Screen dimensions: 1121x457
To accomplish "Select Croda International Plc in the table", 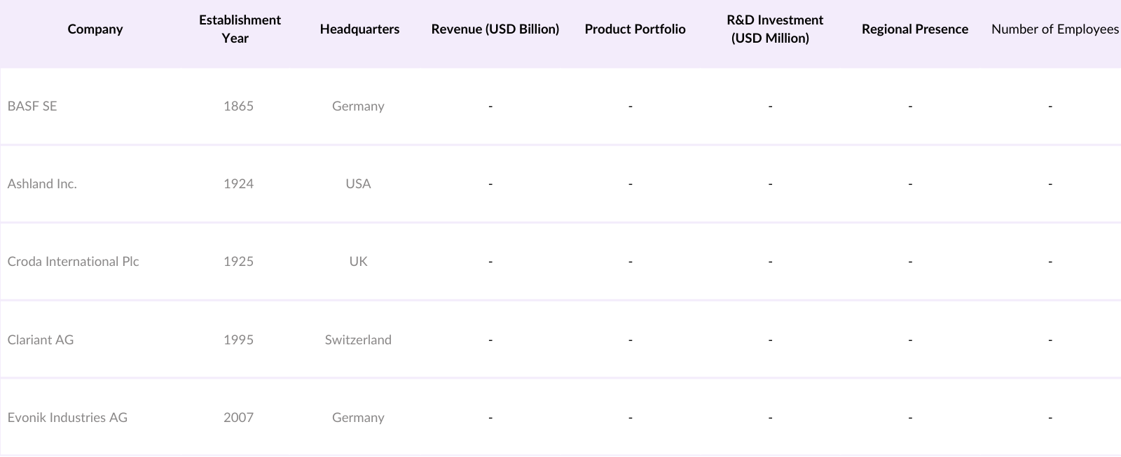I will click(73, 262).
